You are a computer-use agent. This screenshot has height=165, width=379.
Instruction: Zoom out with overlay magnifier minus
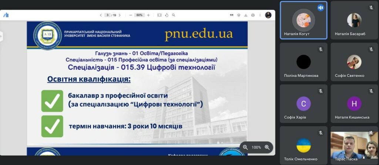pyautogui.click(x=245, y=147)
